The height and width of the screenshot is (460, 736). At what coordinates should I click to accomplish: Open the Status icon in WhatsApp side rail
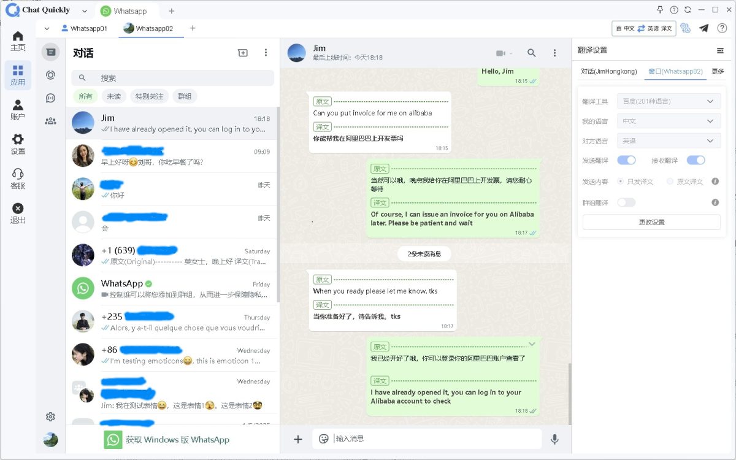pyautogui.click(x=51, y=75)
